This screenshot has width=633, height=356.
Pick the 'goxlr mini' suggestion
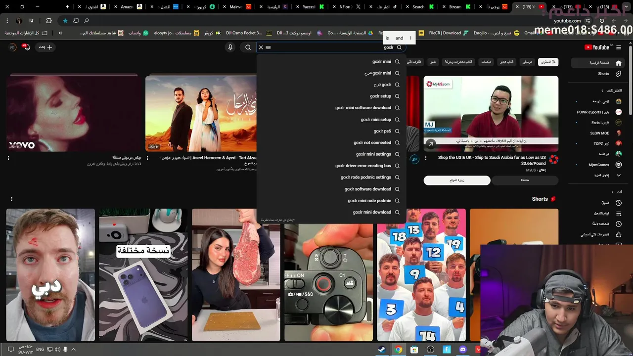coord(331,62)
